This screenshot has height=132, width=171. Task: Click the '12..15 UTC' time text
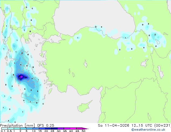tap(142, 126)
